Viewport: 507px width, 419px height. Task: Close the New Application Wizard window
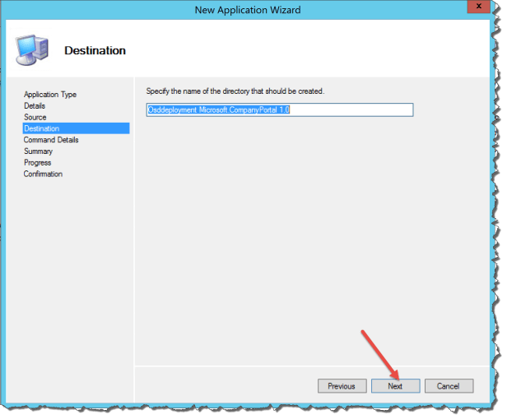tap(474, 8)
